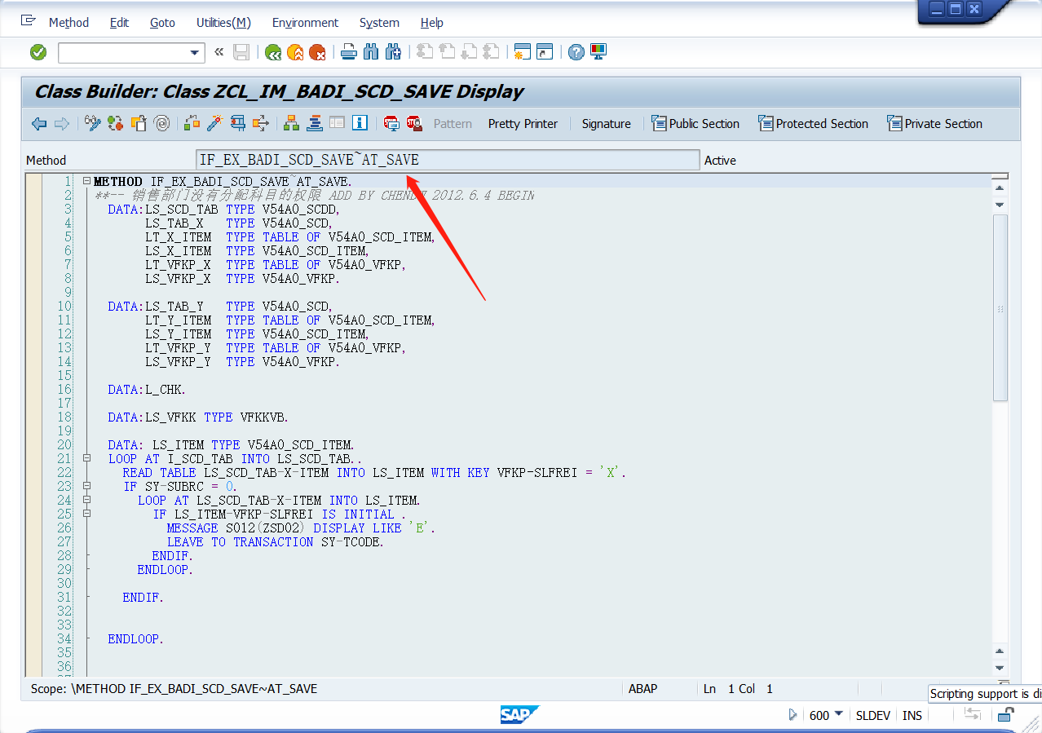Click the Syntax Check wand icon

(215, 123)
